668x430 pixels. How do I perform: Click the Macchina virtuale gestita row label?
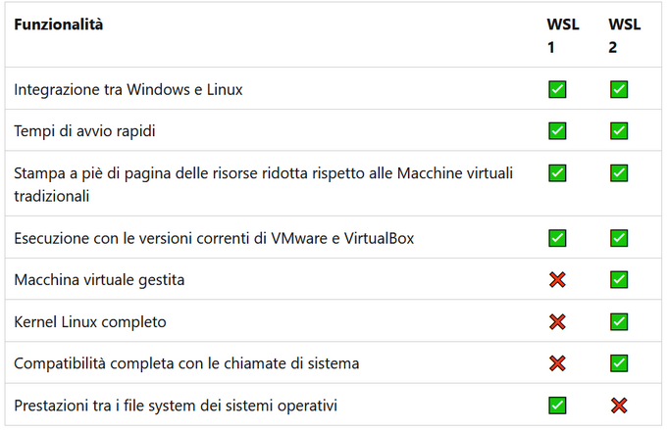[x=99, y=280]
